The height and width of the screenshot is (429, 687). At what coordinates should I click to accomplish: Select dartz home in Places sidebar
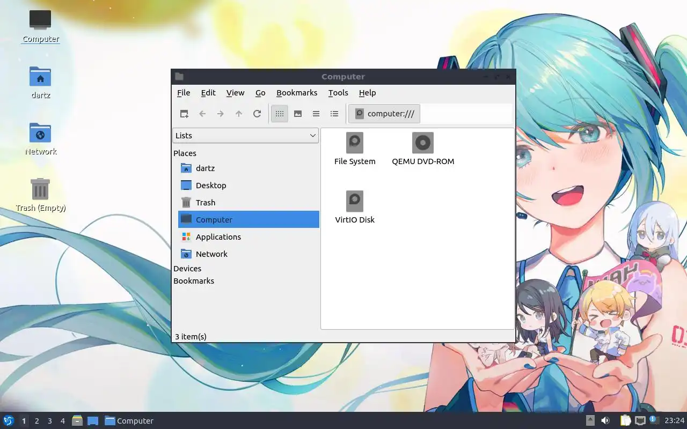[249, 168]
